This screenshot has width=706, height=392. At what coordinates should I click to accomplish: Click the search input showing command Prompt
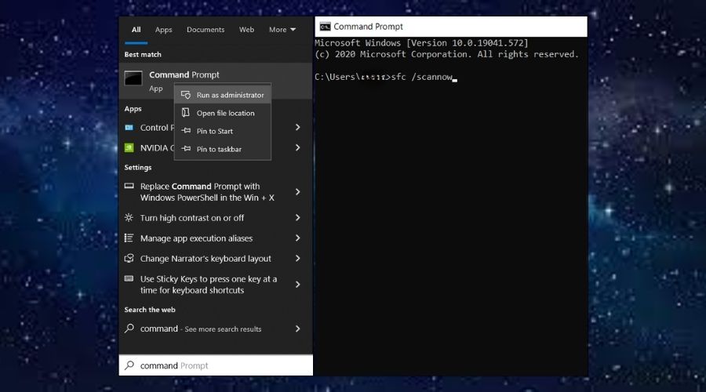(x=216, y=365)
